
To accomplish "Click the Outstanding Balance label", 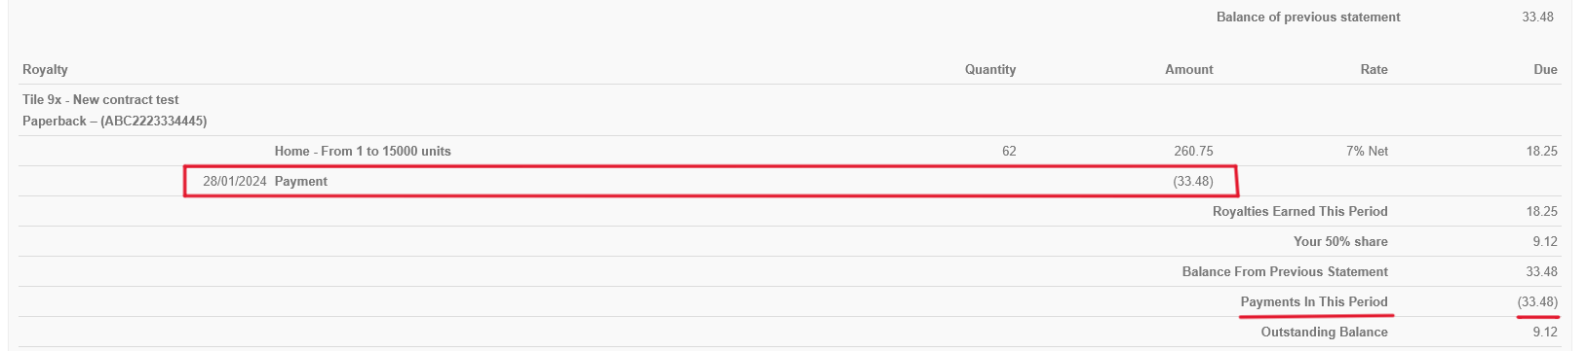I will (1325, 332).
